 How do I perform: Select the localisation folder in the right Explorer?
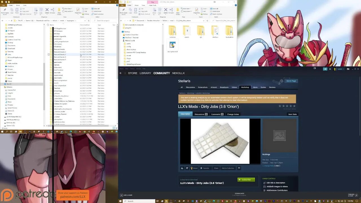229,32
